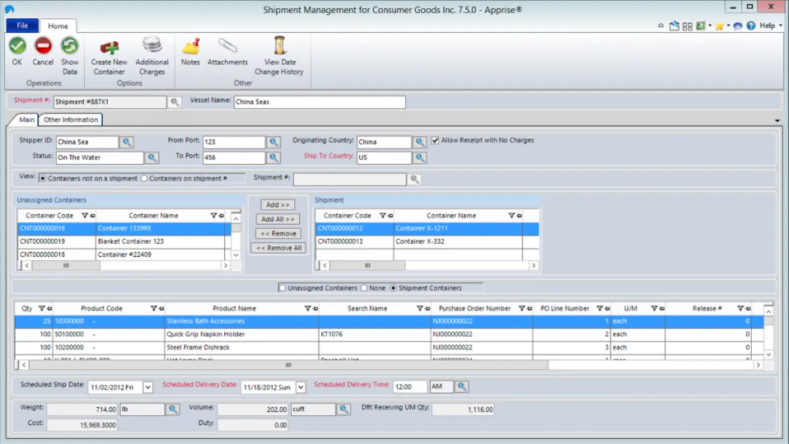Screen dimensions: 789x444
Task: Open filter on Unassigned Container Code column
Action: [84, 215]
